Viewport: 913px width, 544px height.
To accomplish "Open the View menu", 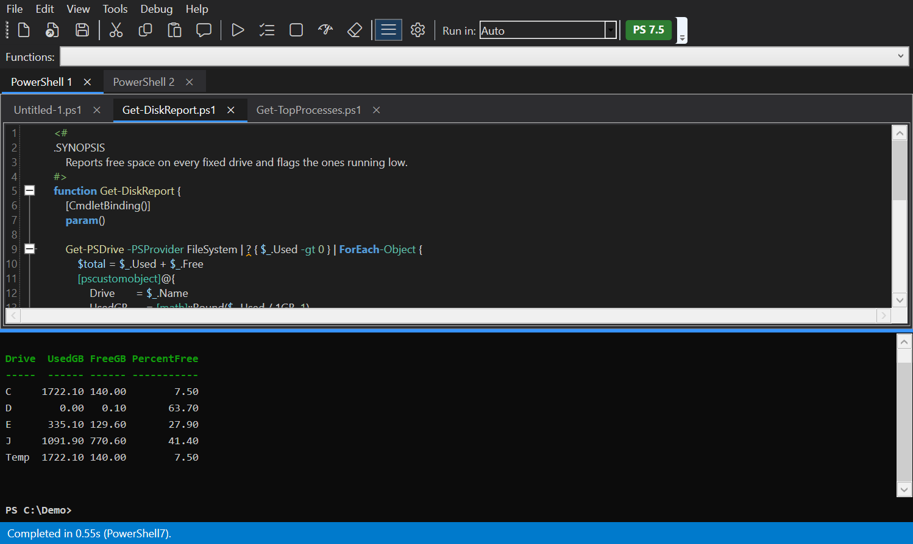I will pyautogui.click(x=78, y=9).
